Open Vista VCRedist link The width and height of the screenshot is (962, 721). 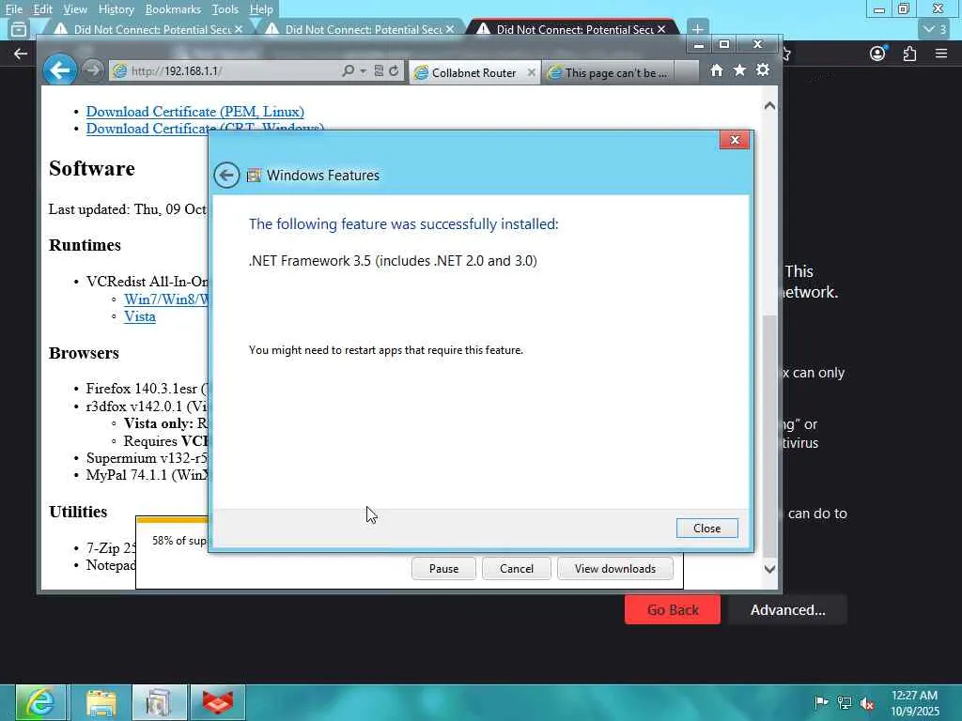coord(140,316)
